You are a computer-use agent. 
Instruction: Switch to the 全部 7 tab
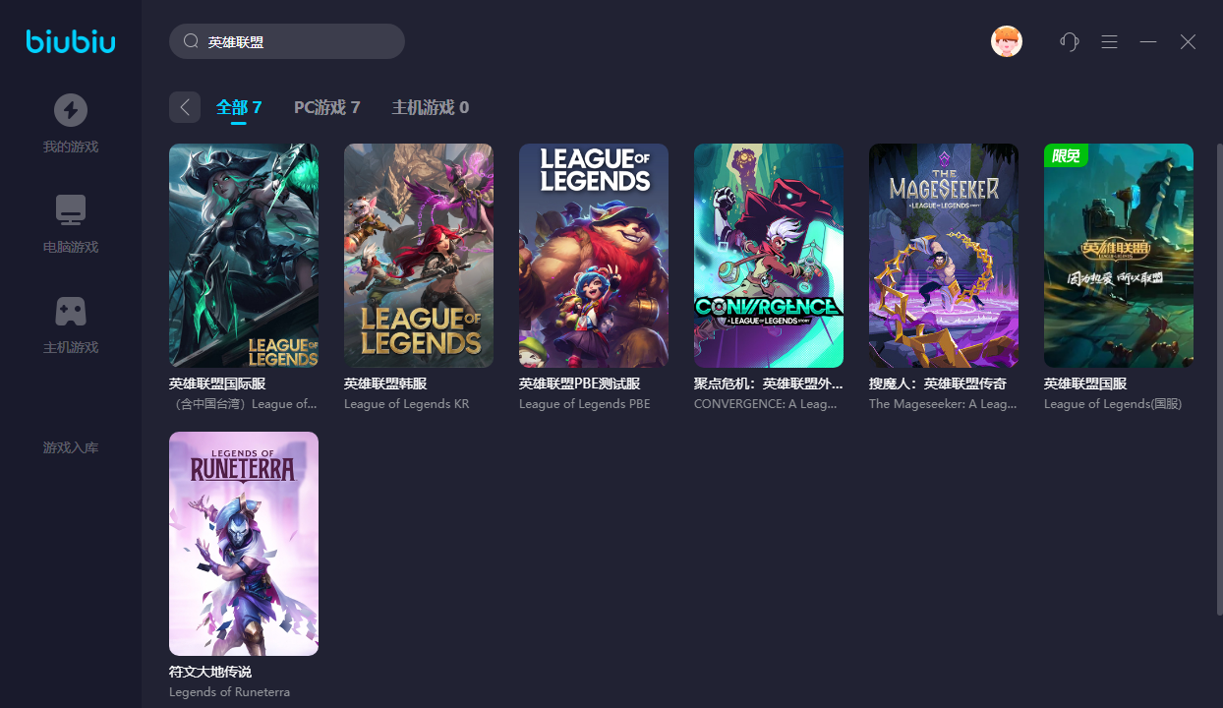239,108
